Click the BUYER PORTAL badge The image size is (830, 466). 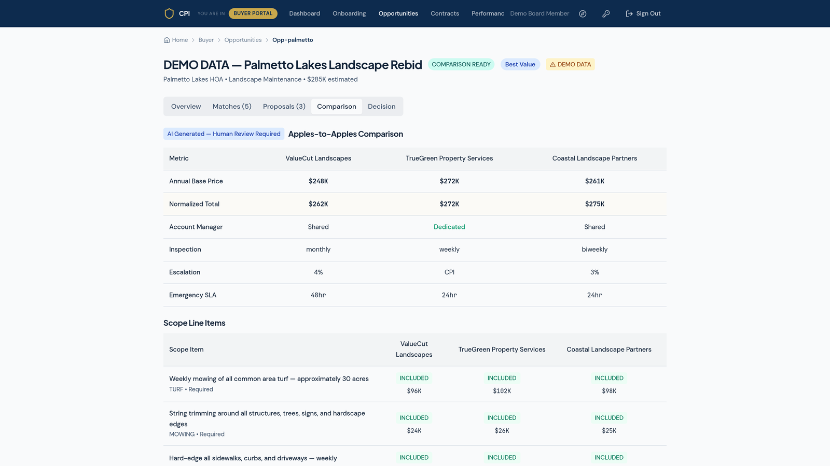253,13
